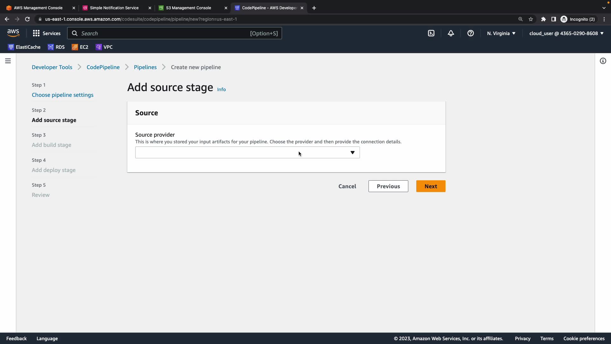Click the AWS logo home icon
Image resolution: width=611 pixels, height=344 pixels.
(x=13, y=33)
